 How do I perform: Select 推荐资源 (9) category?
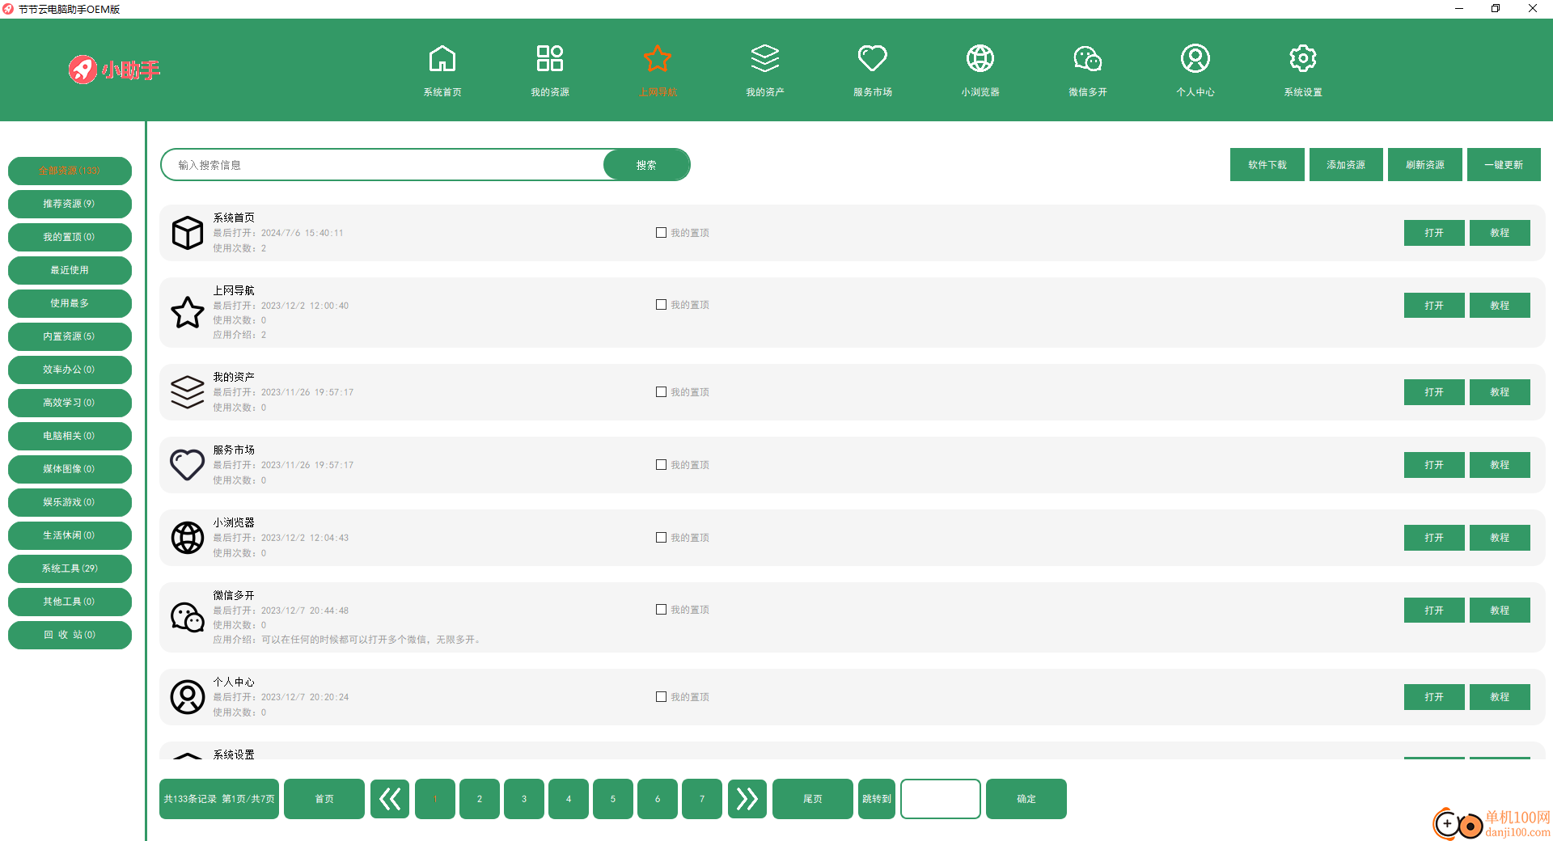point(70,204)
